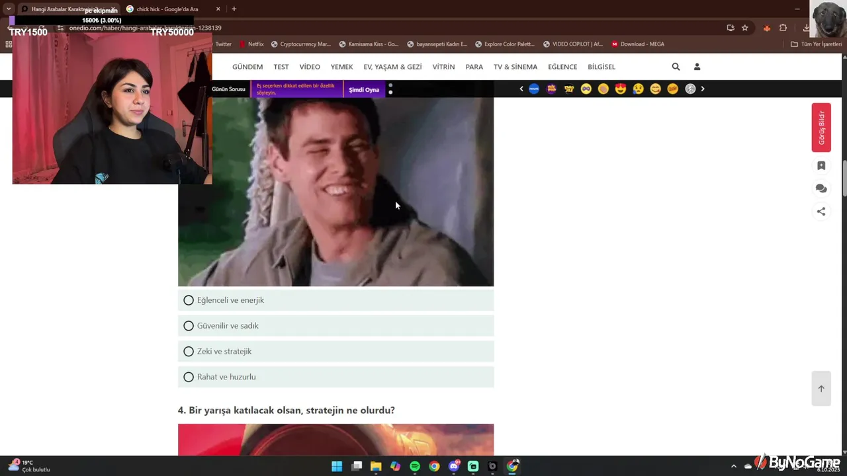Open the Copilot taskbar icon
This screenshot has width=847, height=476.
[396, 466]
